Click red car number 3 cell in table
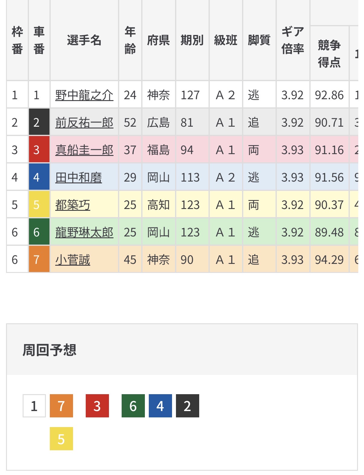 point(39,150)
